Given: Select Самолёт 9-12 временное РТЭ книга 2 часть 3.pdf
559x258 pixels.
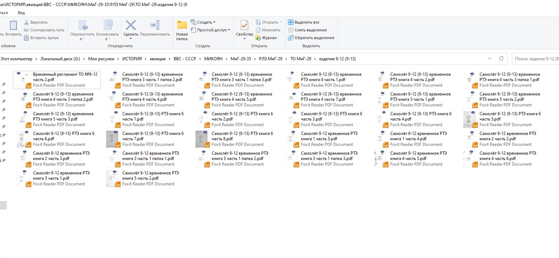Looking at the screenshot, I should (57, 159).
